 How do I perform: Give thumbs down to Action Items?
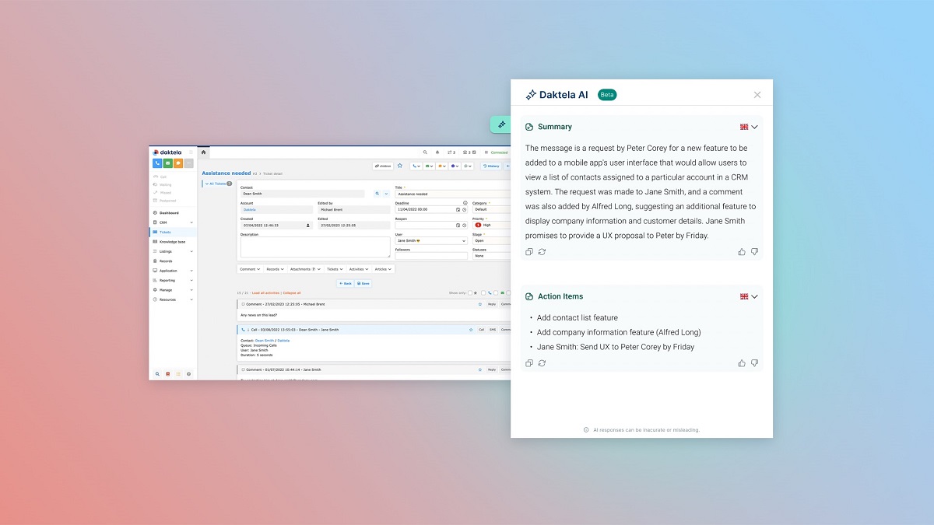coord(754,363)
